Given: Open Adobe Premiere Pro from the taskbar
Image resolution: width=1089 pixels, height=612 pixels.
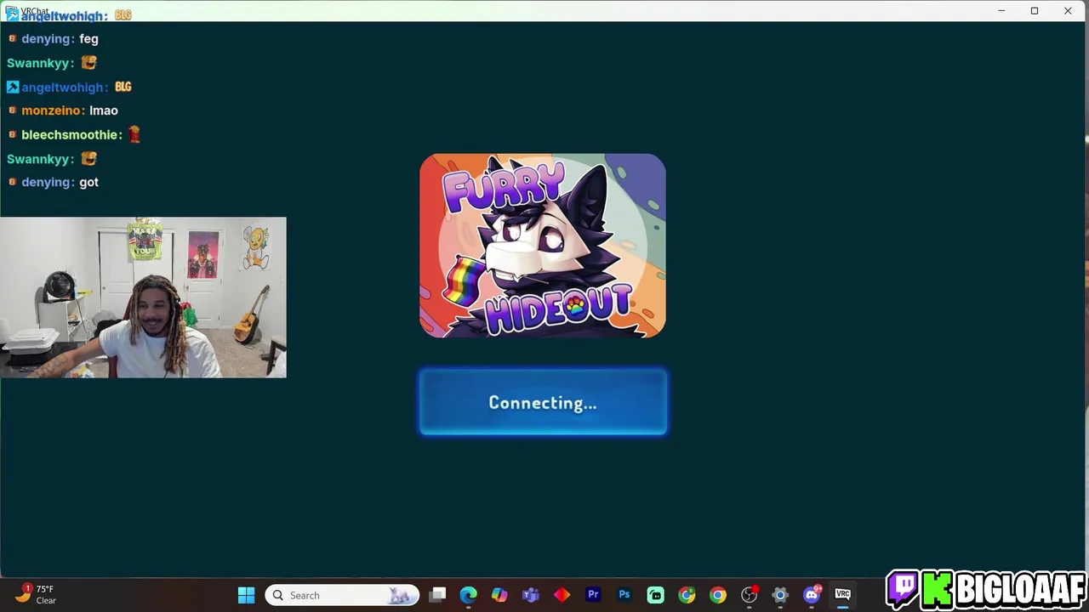Looking at the screenshot, I should tap(593, 595).
